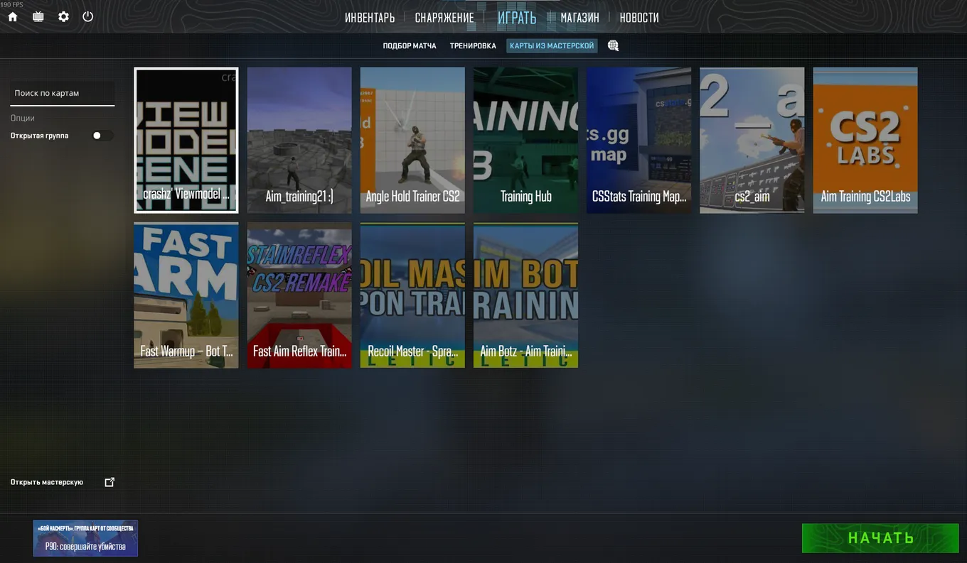The image size is (967, 563).
Task: Click the Открыть мастерскую link
Action: point(47,482)
